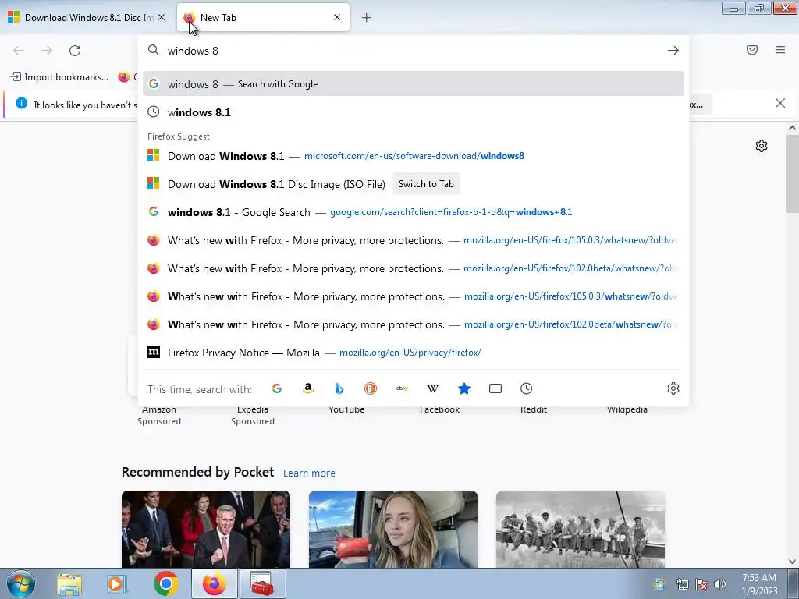Open first What's new 105.0.3 suggestion
Image resolution: width=799 pixels, height=599 pixels.
414,240
